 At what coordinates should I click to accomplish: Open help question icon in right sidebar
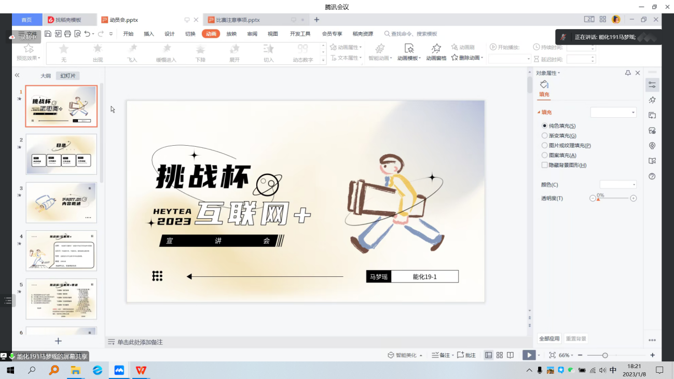(652, 176)
